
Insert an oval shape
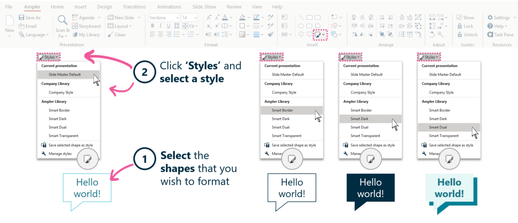(301, 26)
